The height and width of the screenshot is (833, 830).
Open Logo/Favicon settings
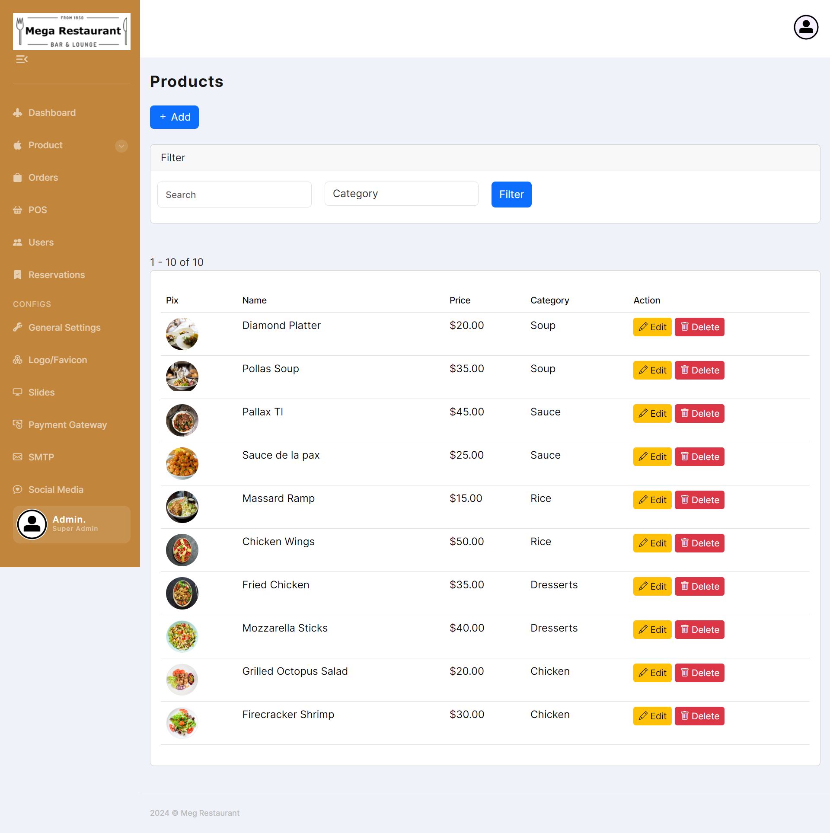pyautogui.click(x=57, y=360)
